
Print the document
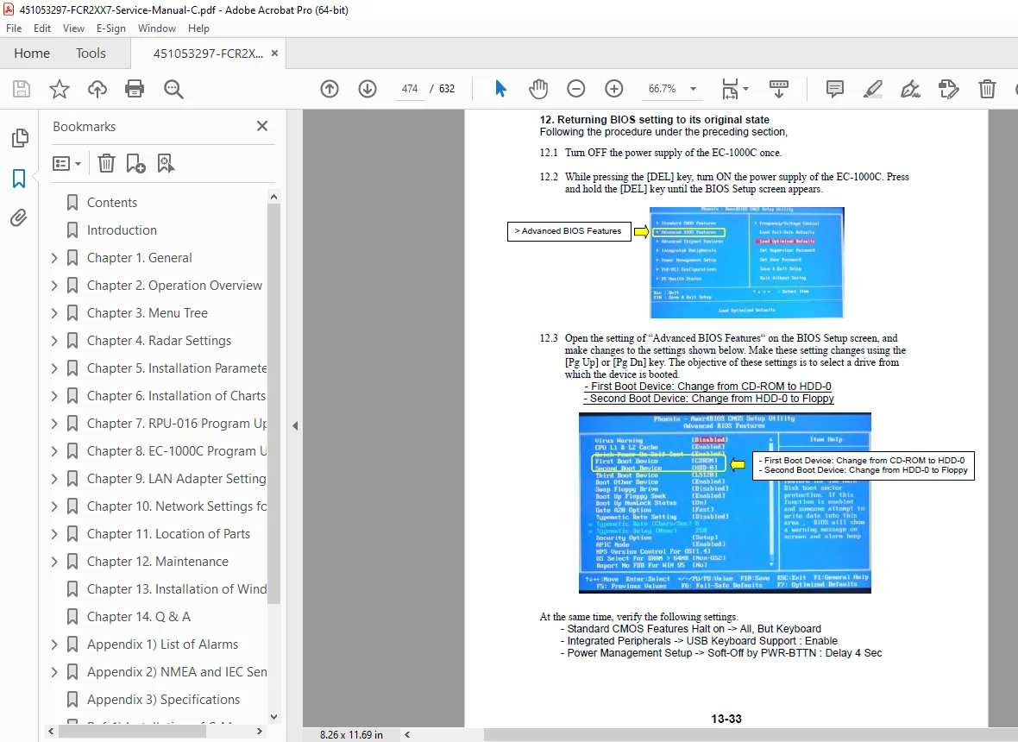(x=135, y=89)
